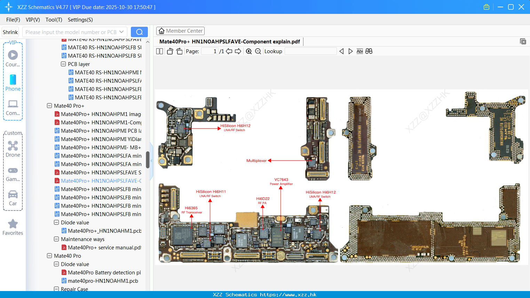Open Mate40Pro Battery detection file
The width and height of the screenshot is (530, 298).
pyautogui.click(x=101, y=272)
